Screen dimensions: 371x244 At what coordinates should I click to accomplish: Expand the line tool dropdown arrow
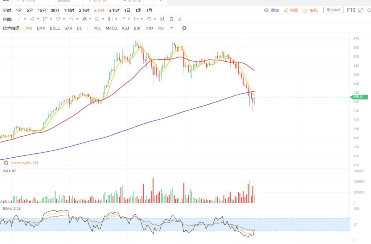[x=25, y=19]
